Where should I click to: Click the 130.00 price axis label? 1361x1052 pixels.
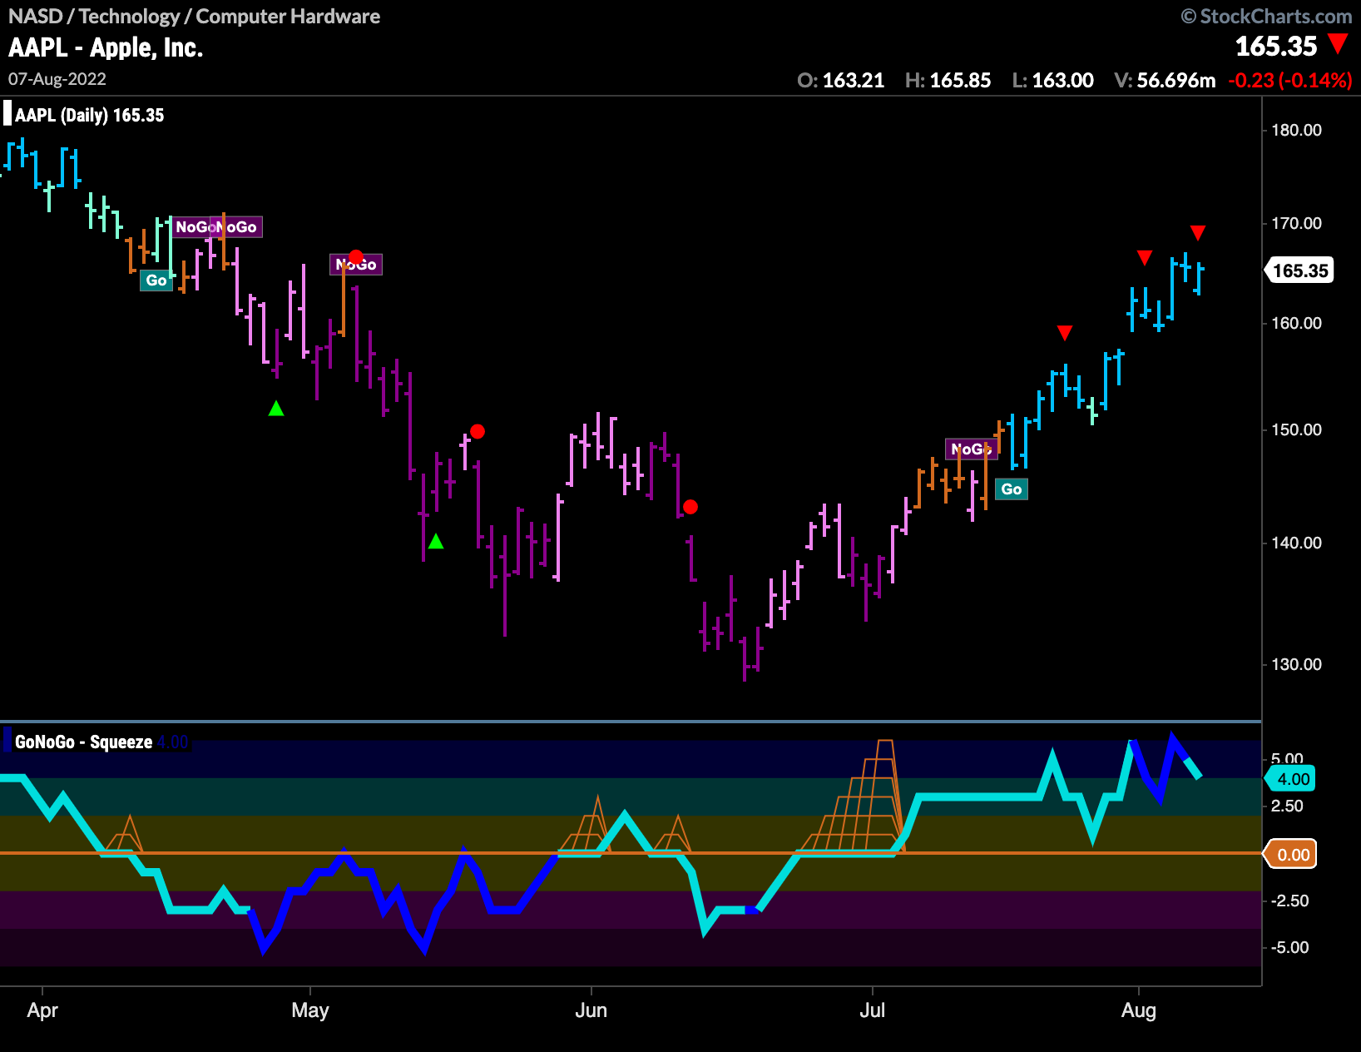pyautogui.click(x=1296, y=664)
